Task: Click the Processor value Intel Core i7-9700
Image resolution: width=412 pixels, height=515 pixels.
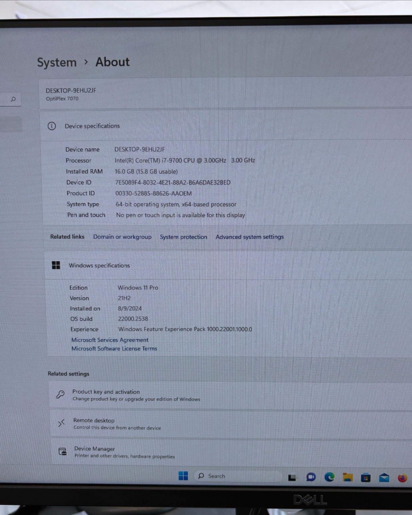Action: tap(185, 160)
